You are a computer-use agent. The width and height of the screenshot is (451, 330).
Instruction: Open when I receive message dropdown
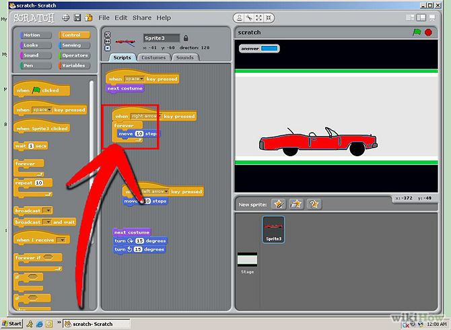coord(61,240)
